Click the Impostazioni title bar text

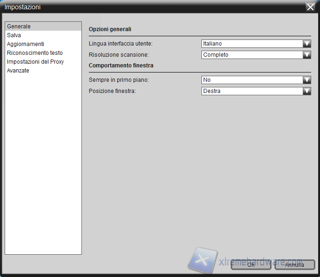click(22, 7)
